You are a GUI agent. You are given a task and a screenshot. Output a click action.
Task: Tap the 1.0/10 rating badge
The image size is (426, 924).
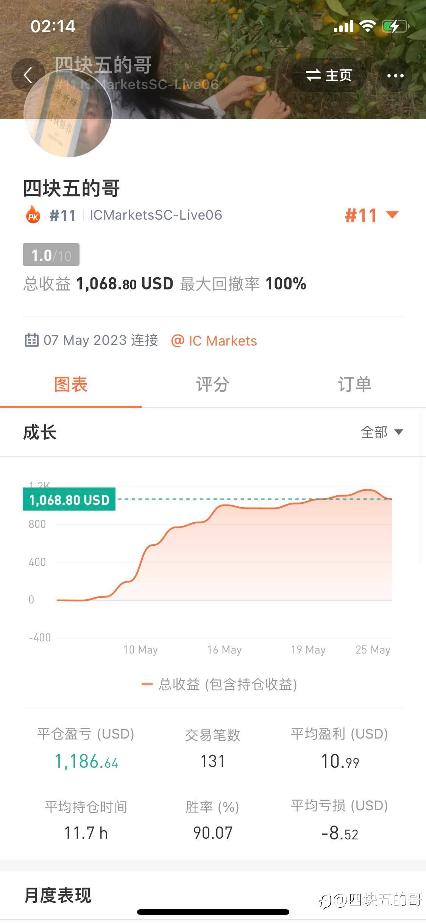pos(51,255)
